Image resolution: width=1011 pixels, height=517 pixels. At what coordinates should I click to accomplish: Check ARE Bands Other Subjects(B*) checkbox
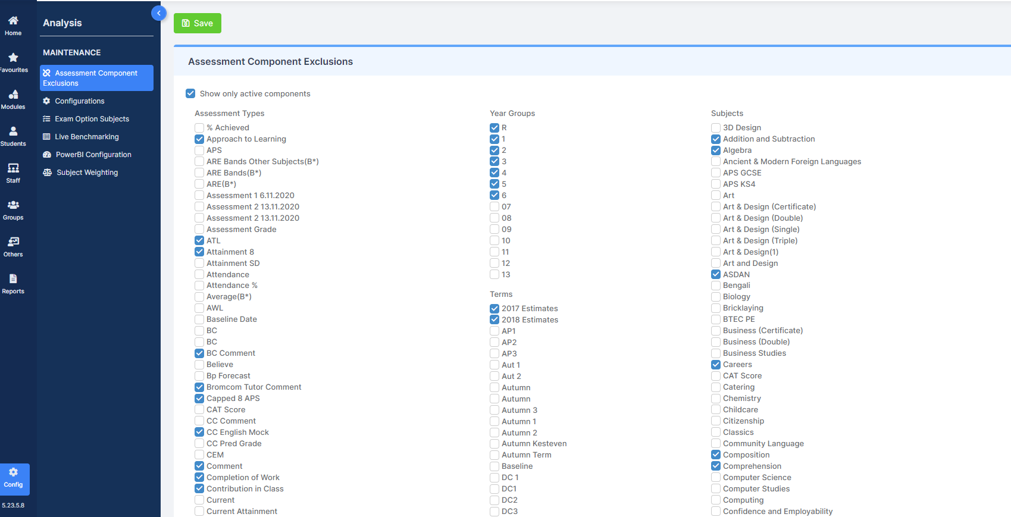click(x=199, y=162)
